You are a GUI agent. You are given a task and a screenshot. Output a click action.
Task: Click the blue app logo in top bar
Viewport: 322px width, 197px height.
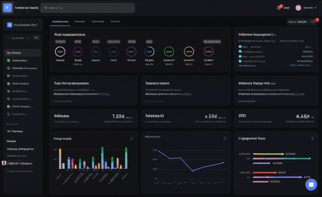click(x=8, y=8)
